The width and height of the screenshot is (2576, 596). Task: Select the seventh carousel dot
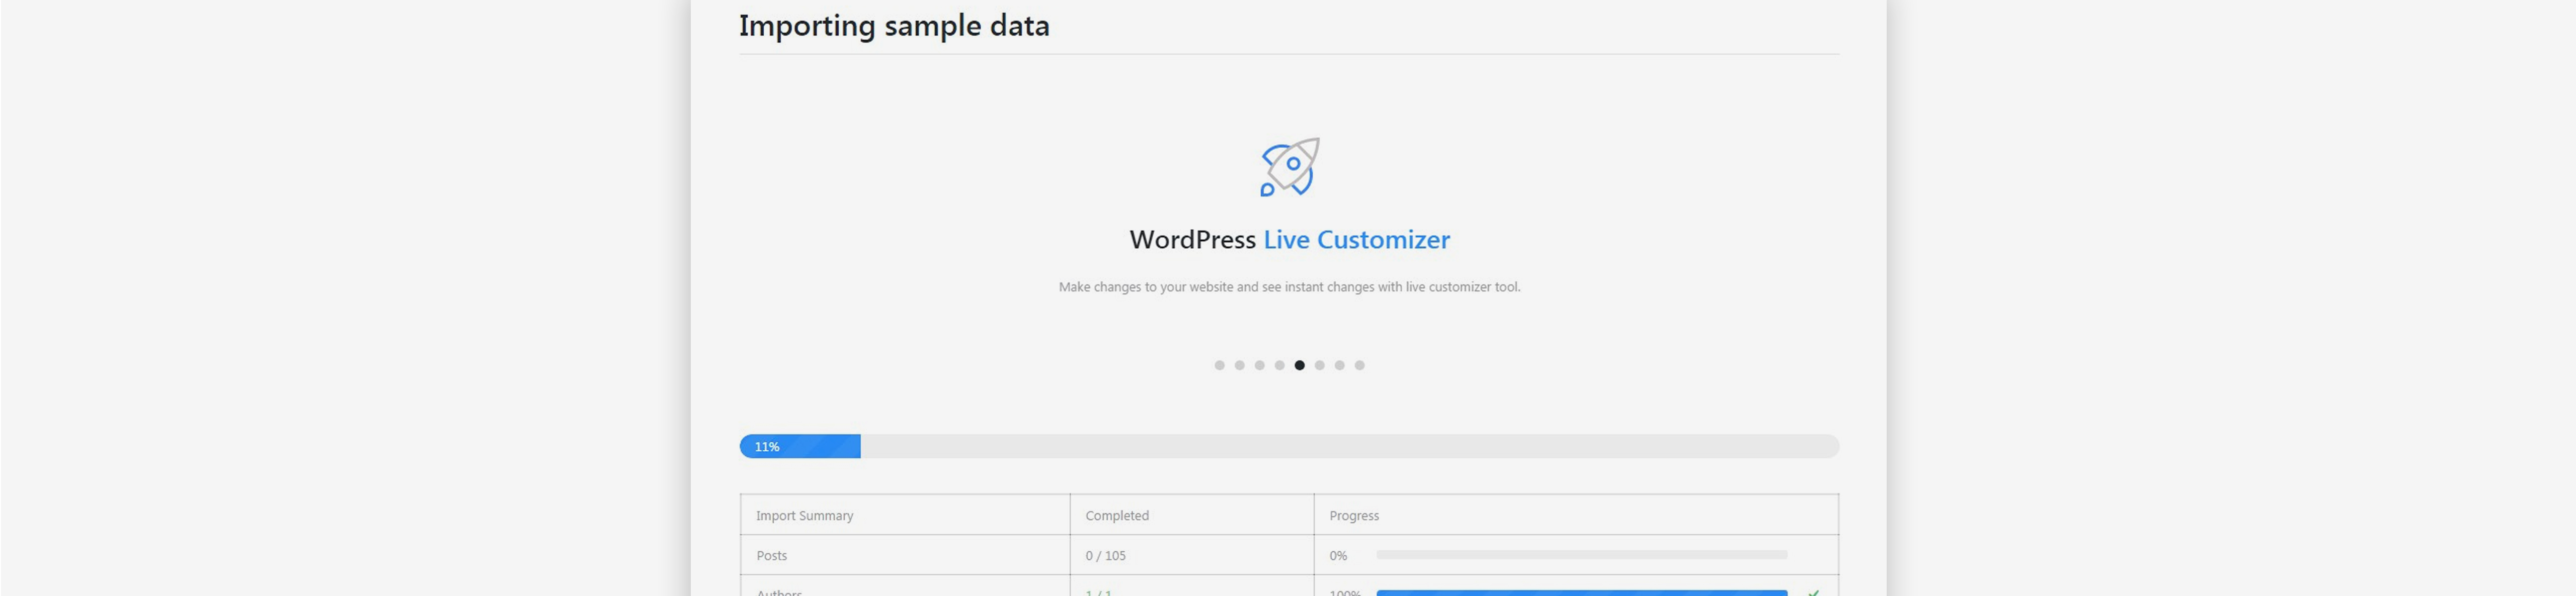1339,365
